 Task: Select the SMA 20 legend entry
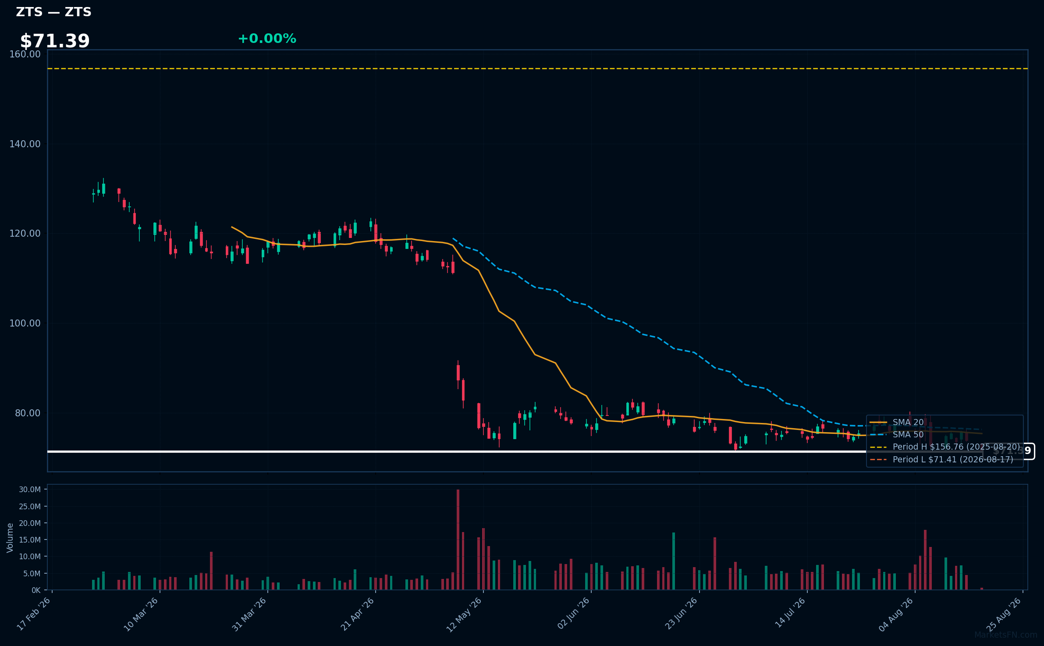(x=897, y=422)
